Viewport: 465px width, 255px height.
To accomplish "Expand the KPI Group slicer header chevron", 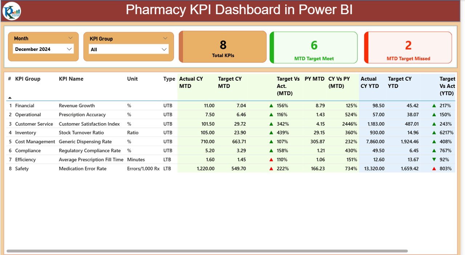I will coord(166,38).
